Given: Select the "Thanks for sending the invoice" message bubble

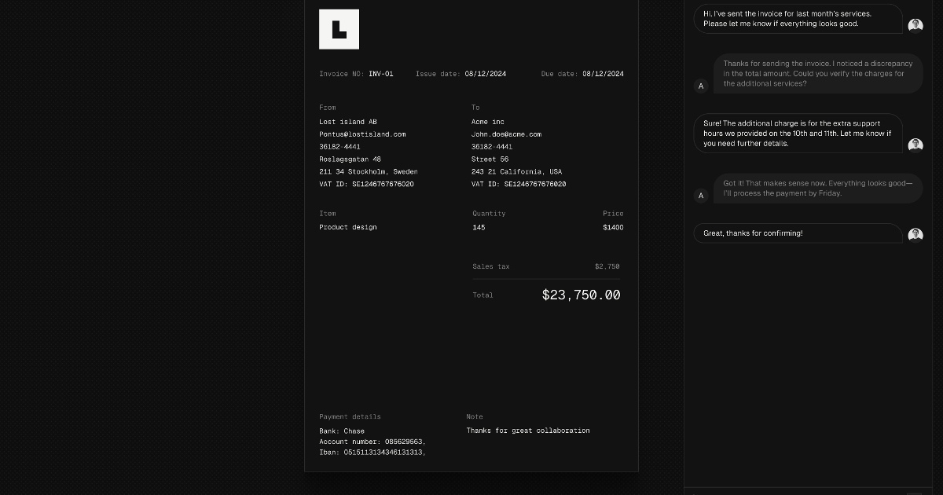Looking at the screenshot, I should [817, 74].
